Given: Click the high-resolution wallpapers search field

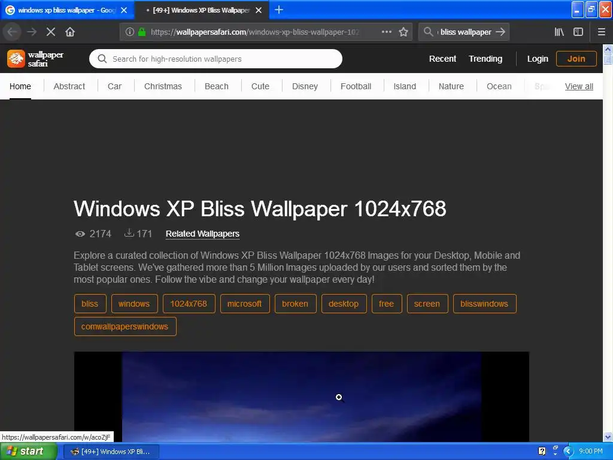Looking at the screenshot, I should click(216, 59).
